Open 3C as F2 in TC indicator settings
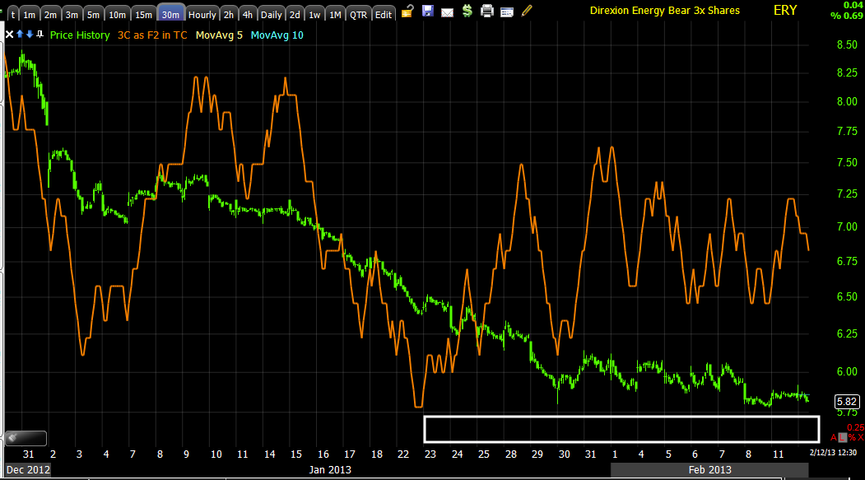This screenshot has width=865, height=480. pyautogui.click(x=152, y=35)
